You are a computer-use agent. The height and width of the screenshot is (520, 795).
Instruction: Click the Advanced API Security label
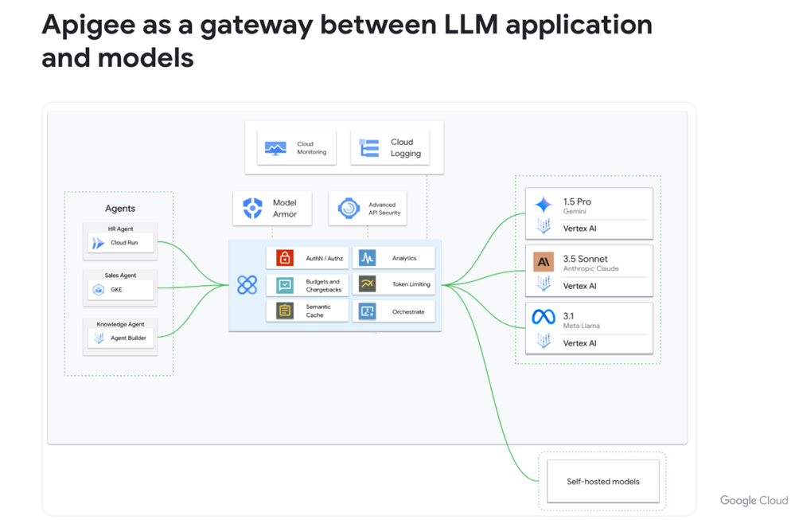[x=384, y=209]
